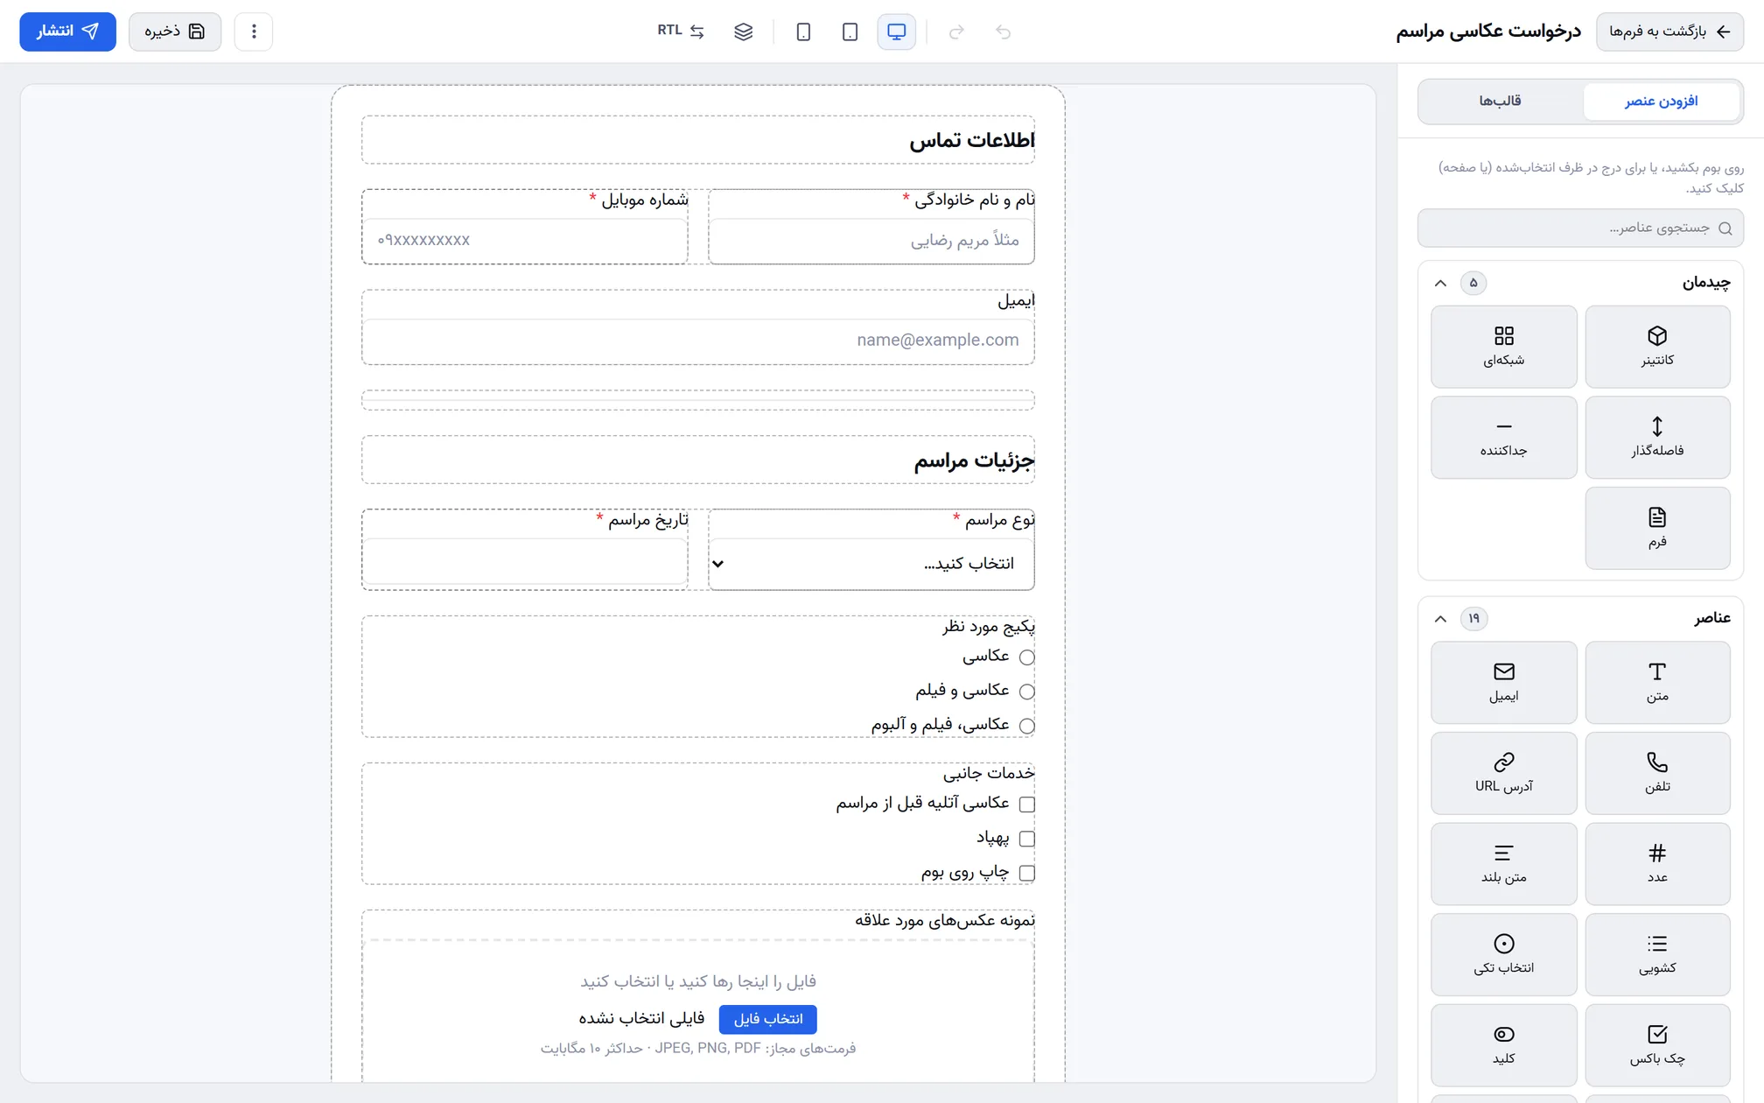Collapse the عناصر section chevron
The height and width of the screenshot is (1103, 1764).
click(1440, 619)
